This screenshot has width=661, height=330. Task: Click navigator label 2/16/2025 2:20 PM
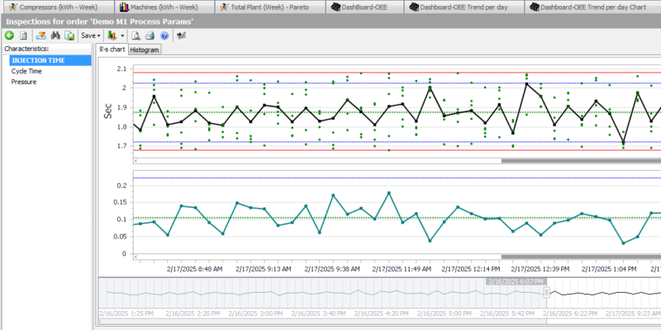(x=193, y=313)
